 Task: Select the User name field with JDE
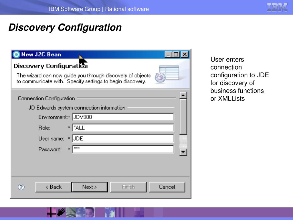[123, 139]
